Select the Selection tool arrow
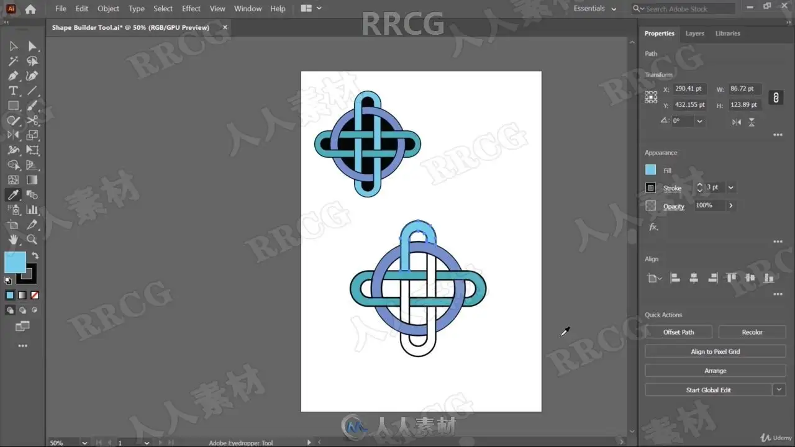 tap(13, 46)
